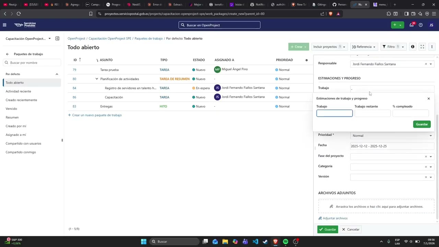
Task: Open the Responsable dropdown arrow
Action: (431, 64)
